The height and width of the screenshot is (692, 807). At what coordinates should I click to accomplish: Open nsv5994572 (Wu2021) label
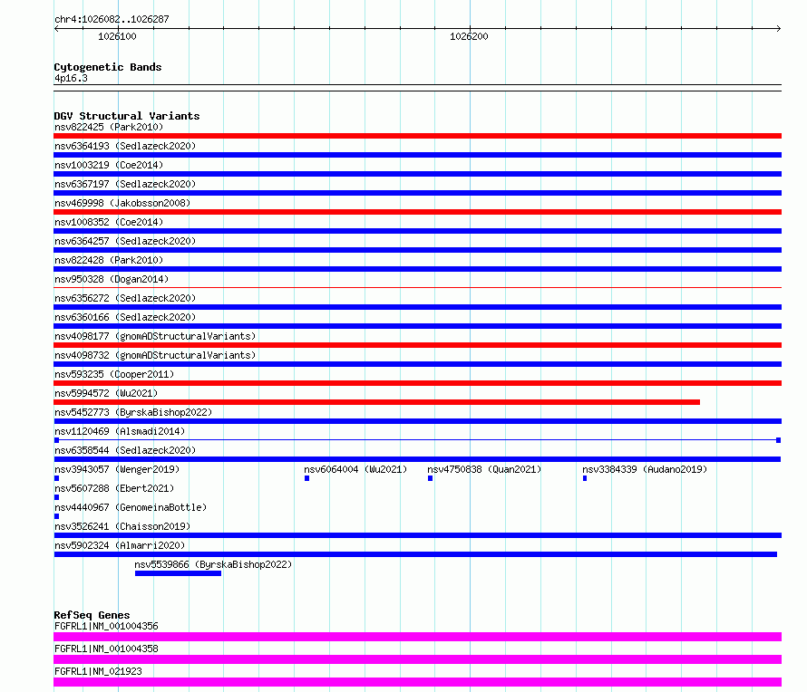click(106, 393)
